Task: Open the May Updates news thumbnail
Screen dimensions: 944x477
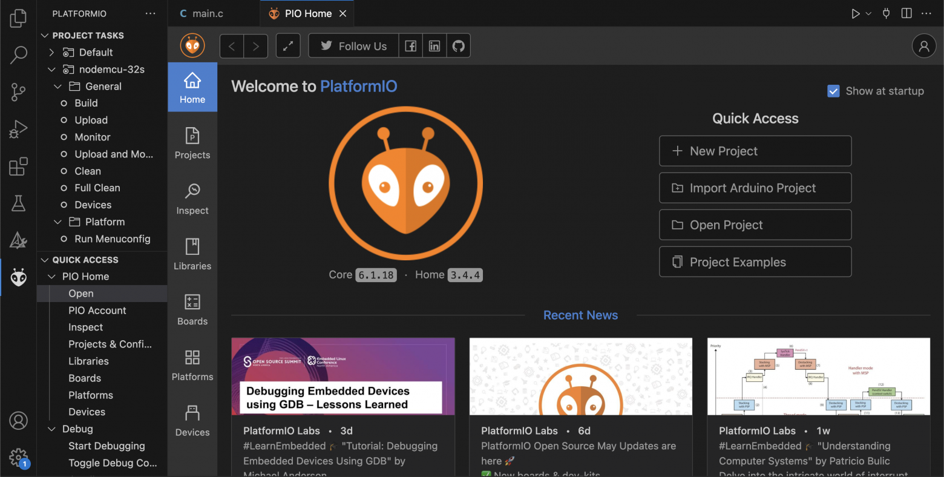Action: point(581,377)
